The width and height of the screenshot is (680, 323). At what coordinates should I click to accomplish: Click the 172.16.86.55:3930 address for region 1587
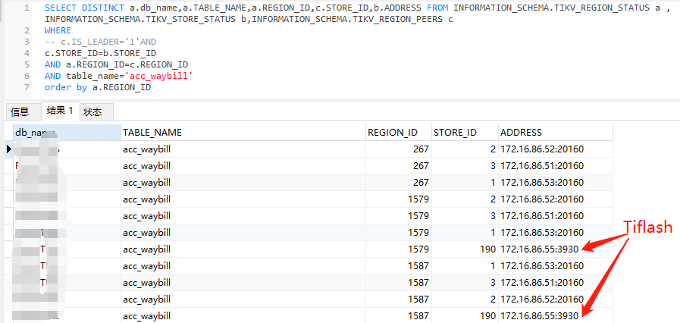(x=539, y=315)
